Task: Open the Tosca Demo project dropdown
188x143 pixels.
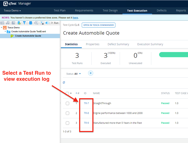Action: [12, 11]
